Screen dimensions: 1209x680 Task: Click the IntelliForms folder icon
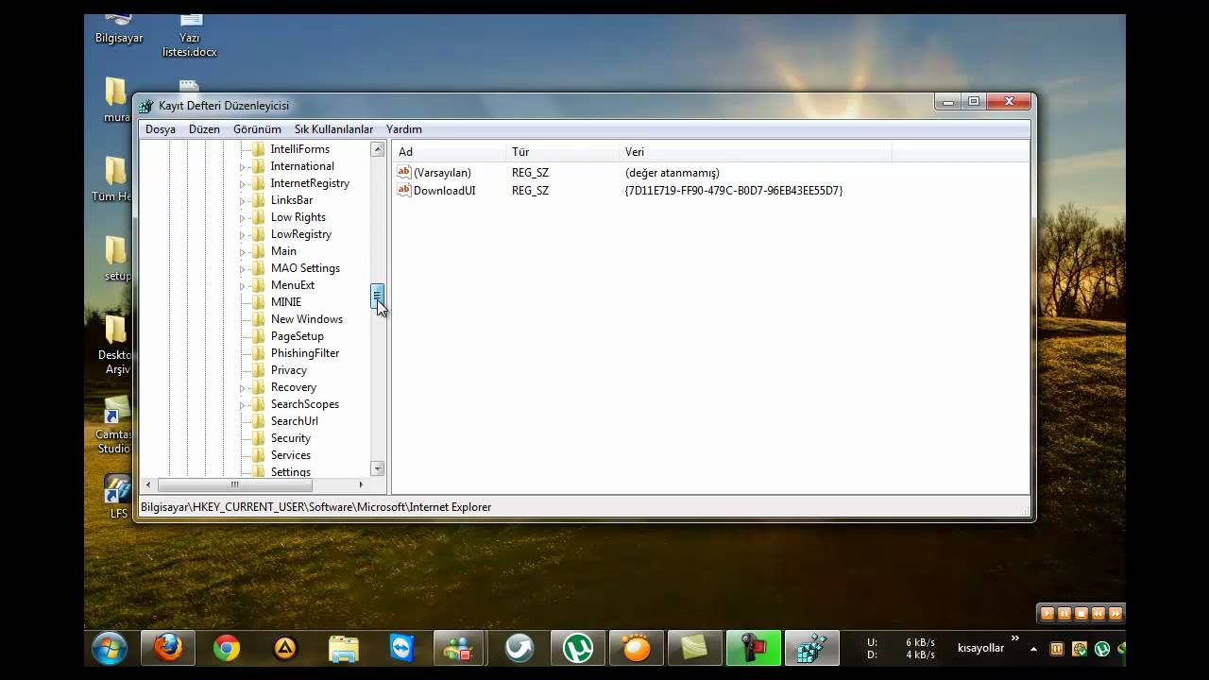pos(258,149)
